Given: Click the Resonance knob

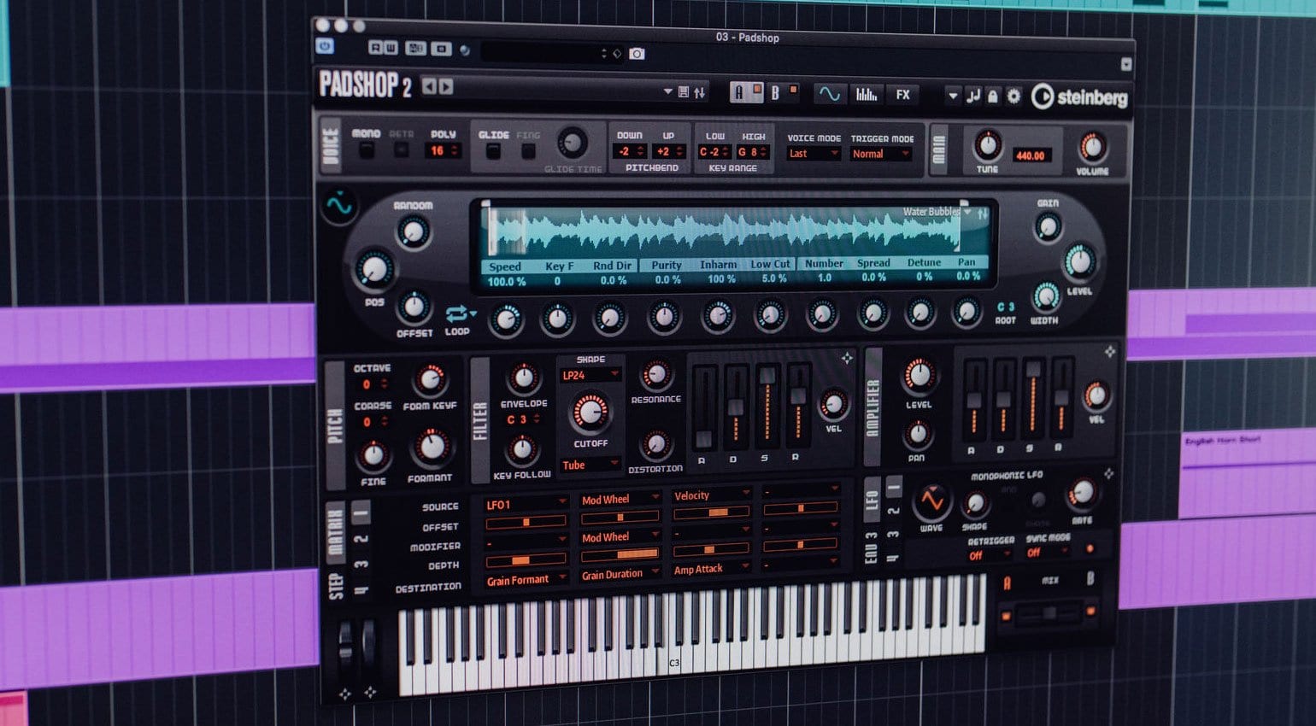Looking at the screenshot, I should point(655,375).
